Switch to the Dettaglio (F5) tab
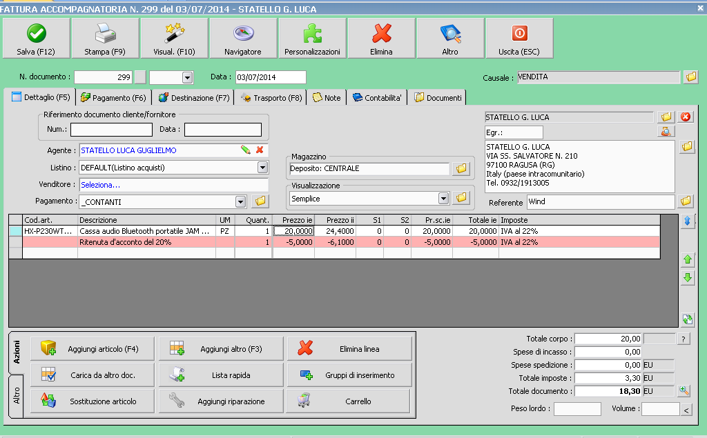 [x=41, y=97]
